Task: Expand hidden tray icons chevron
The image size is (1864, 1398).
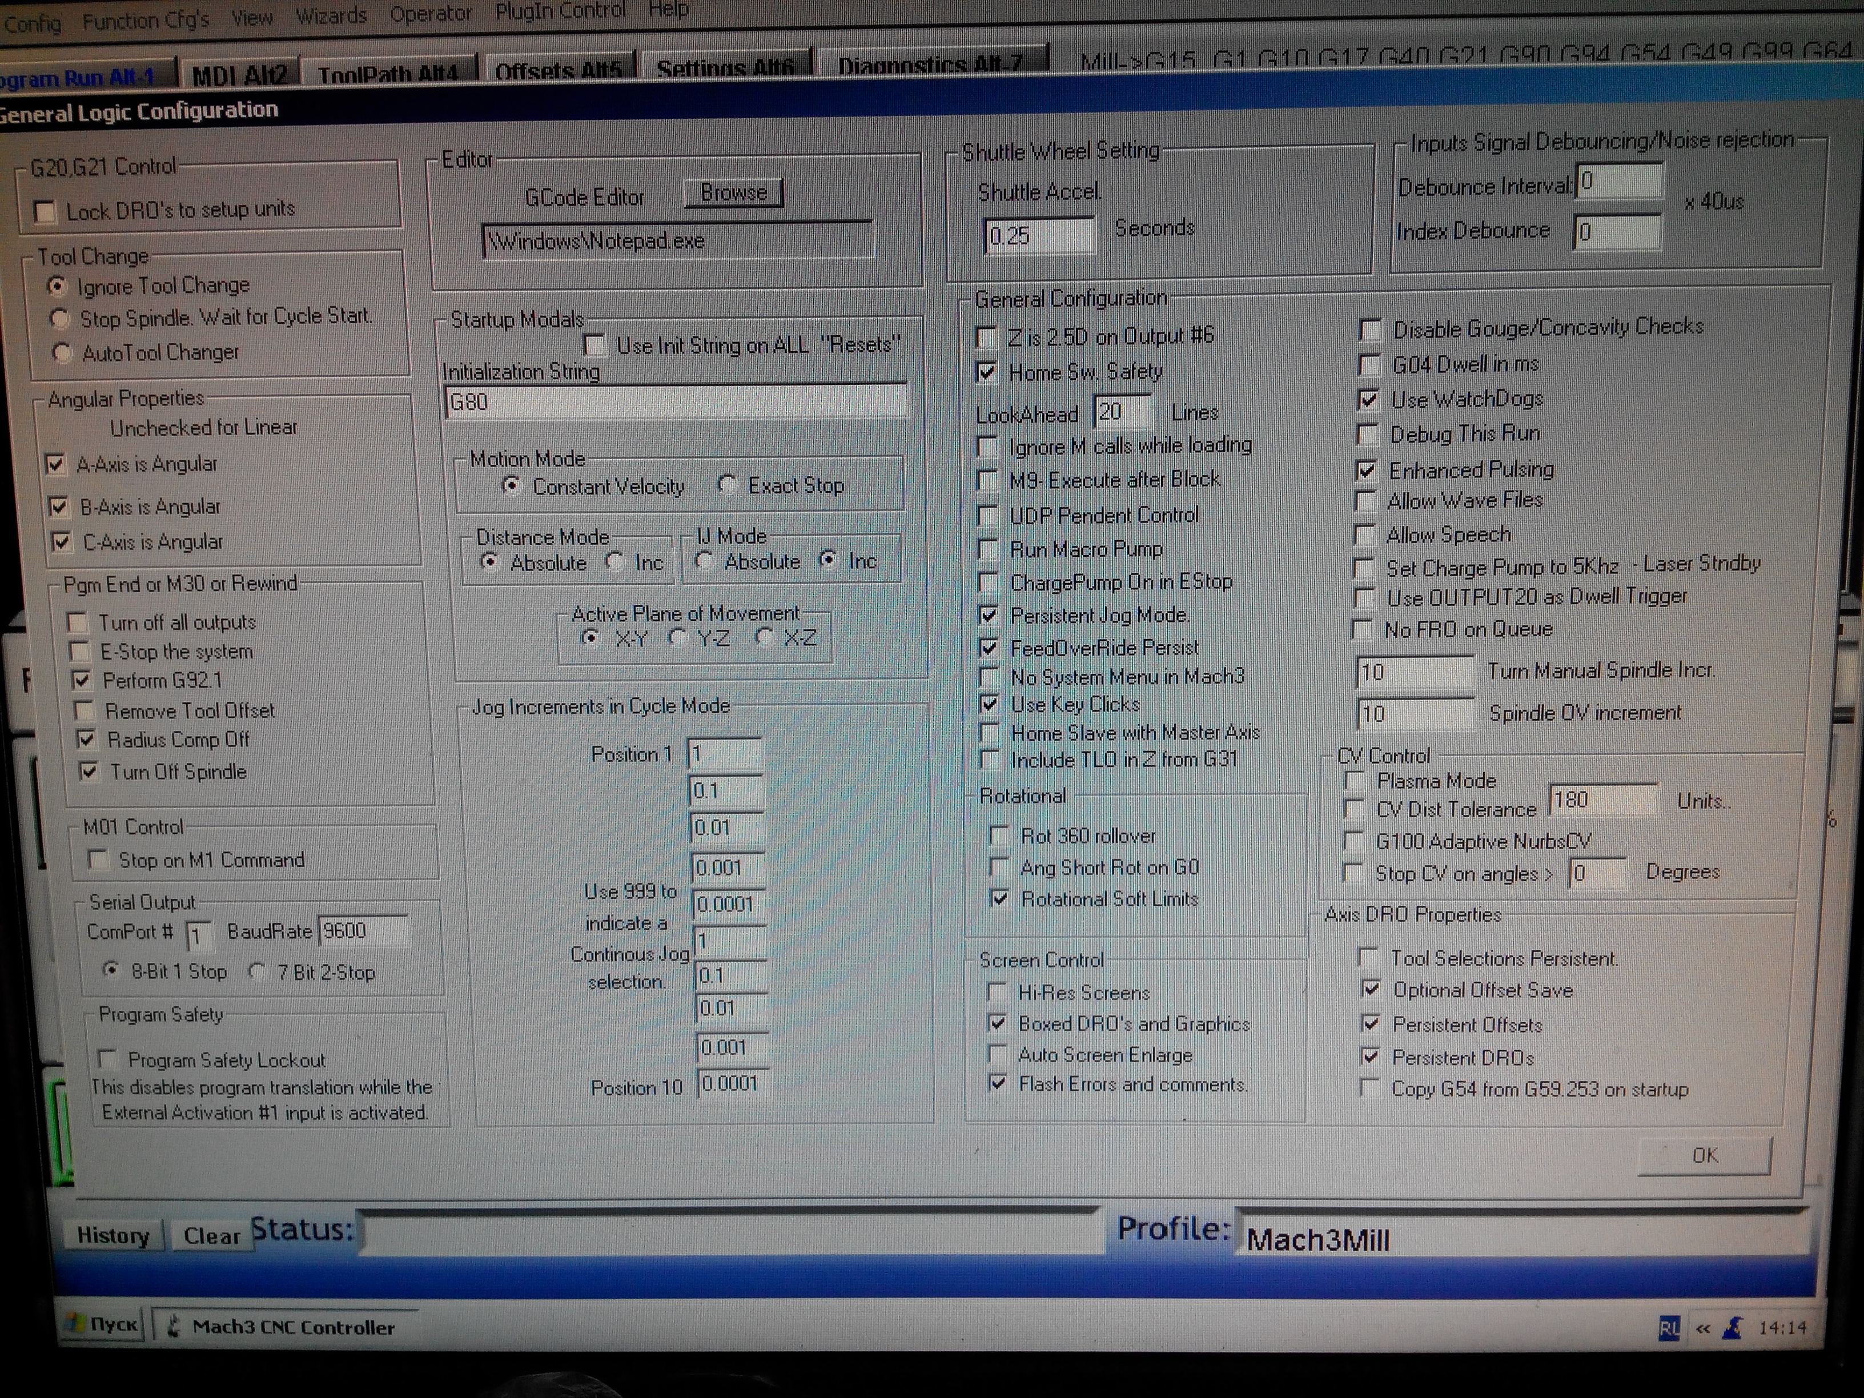Action: [x=1703, y=1329]
